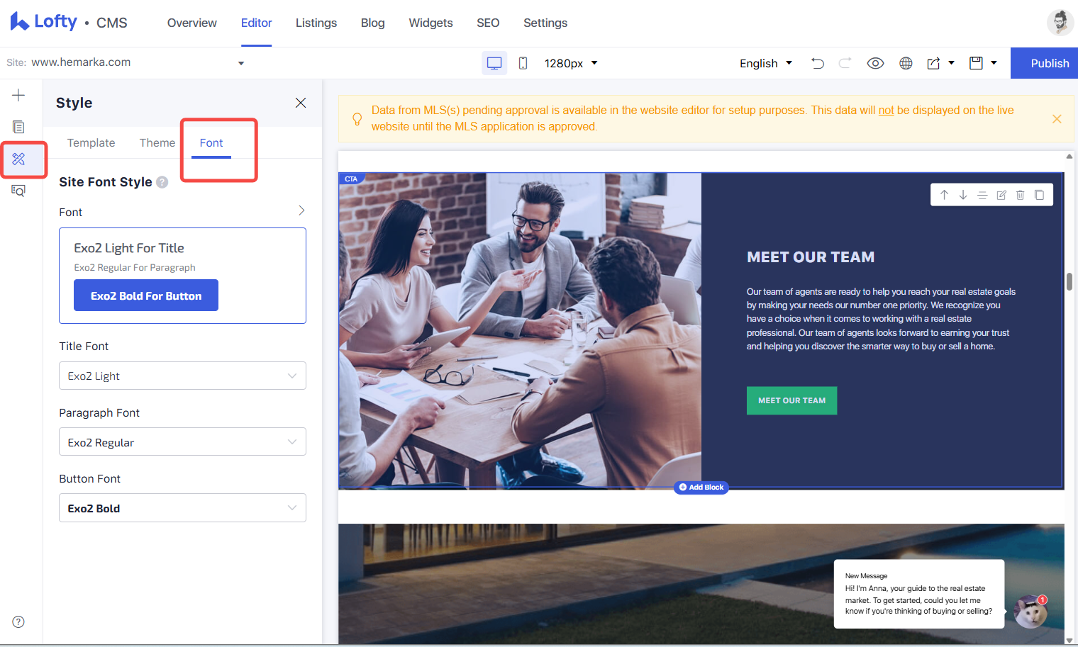Open the Pages panel icon in sidebar
Screen dimensions: 1078x647
pyautogui.click(x=18, y=127)
